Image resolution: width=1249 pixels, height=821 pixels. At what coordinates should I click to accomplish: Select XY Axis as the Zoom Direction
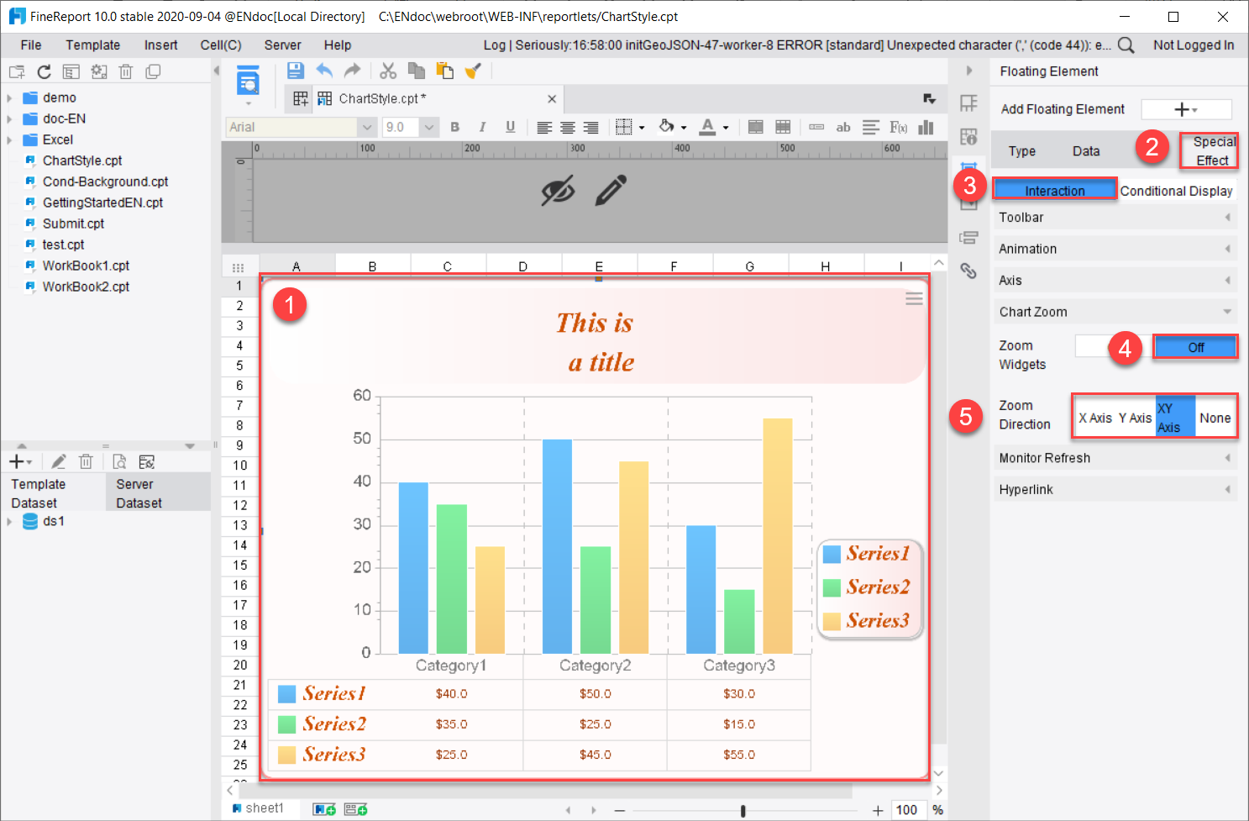pyautogui.click(x=1174, y=415)
